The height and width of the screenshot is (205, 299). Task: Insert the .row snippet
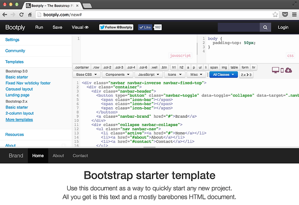coord(96,67)
